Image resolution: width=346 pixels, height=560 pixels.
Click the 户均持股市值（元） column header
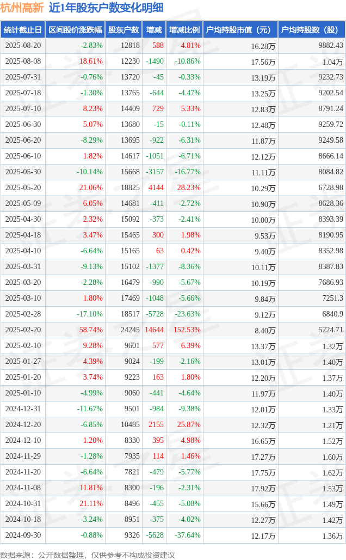click(240, 30)
